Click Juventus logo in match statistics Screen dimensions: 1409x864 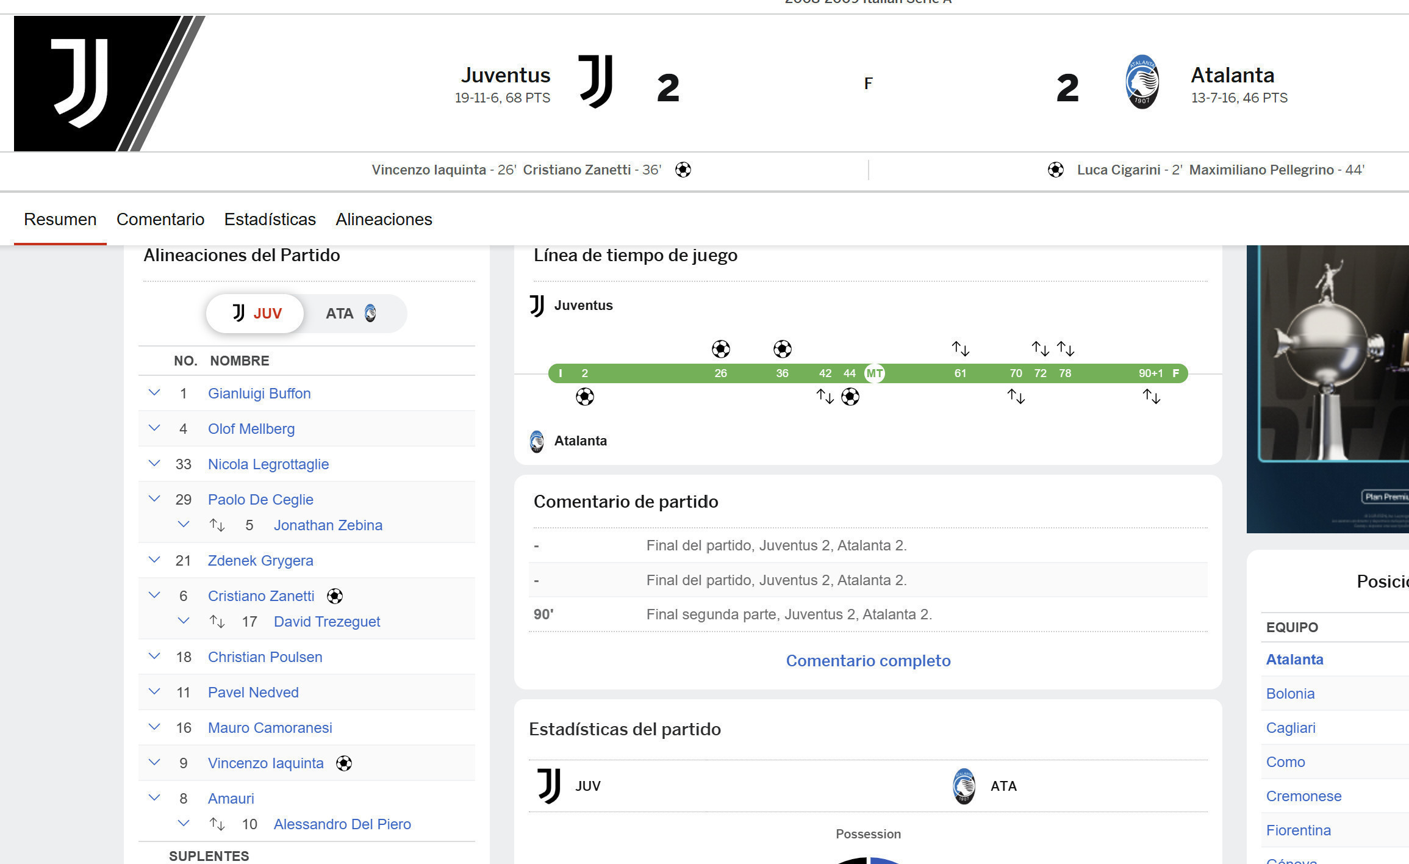(549, 786)
